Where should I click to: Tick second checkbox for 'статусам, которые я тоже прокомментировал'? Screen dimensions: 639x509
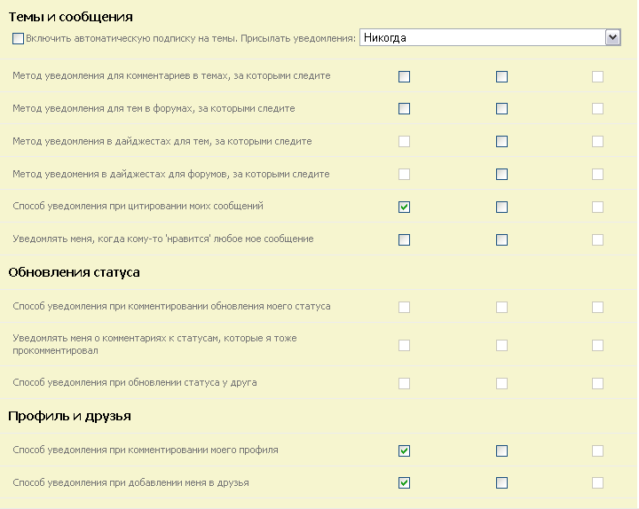point(501,345)
